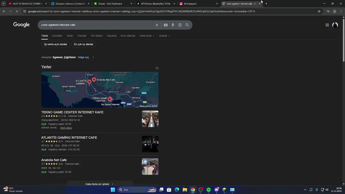Expand the Araçlar dropdown
The width and height of the screenshot is (345, 194).
point(164,36)
